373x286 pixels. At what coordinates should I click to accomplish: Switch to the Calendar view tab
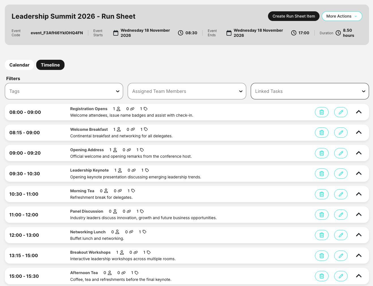(19, 65)
